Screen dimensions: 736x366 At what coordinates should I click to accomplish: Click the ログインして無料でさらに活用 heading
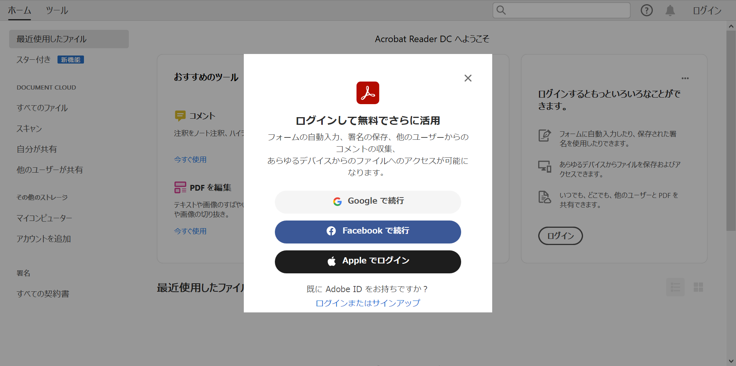pyautogui.click(x=368, y=121)
